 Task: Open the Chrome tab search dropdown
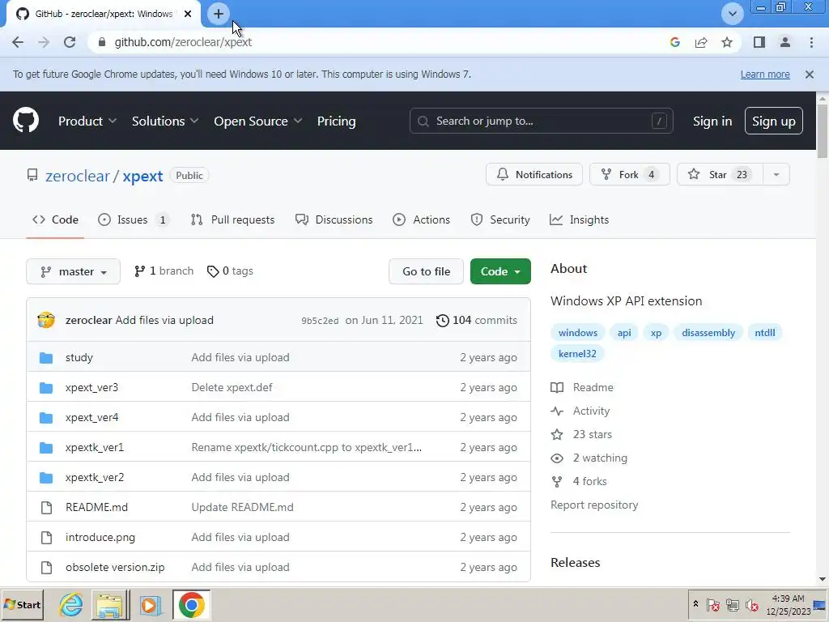[x=732, y=14]
